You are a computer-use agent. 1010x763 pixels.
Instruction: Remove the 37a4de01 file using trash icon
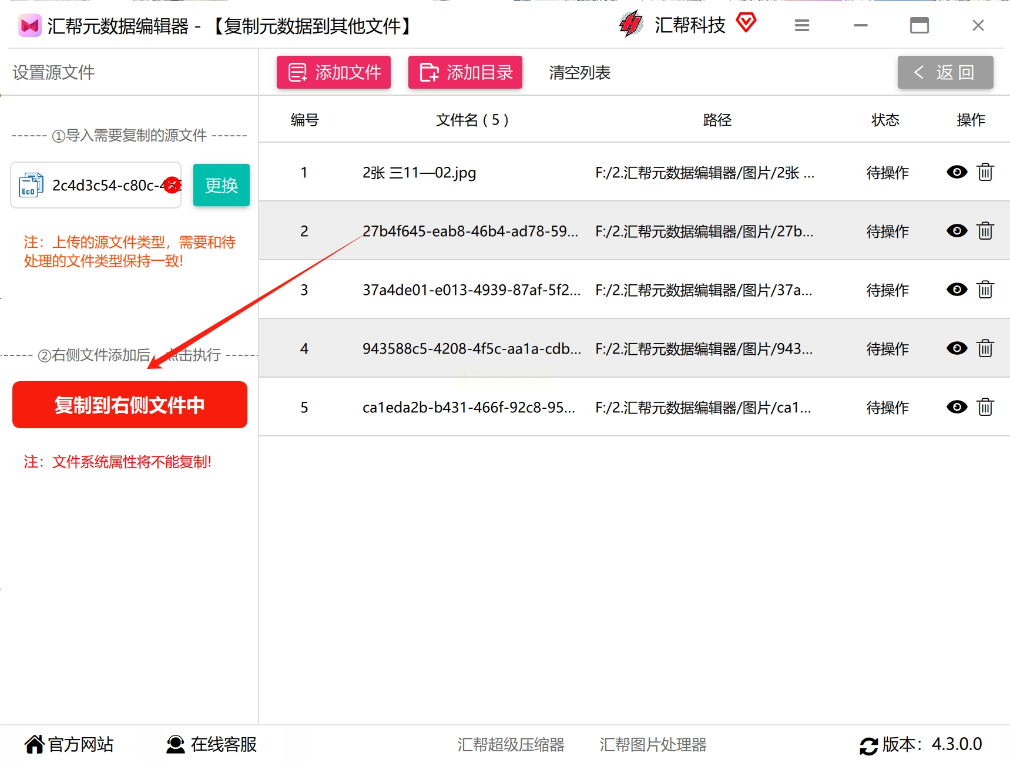click(985, 290)
